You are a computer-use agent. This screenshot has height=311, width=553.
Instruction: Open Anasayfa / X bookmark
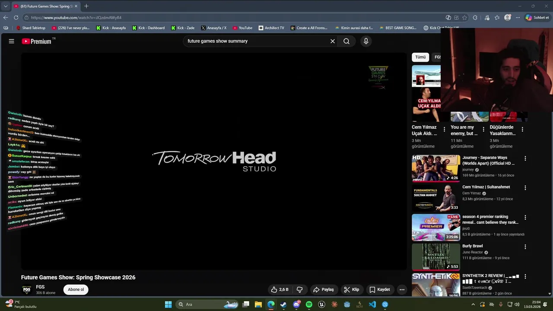(x=213, y=28)
